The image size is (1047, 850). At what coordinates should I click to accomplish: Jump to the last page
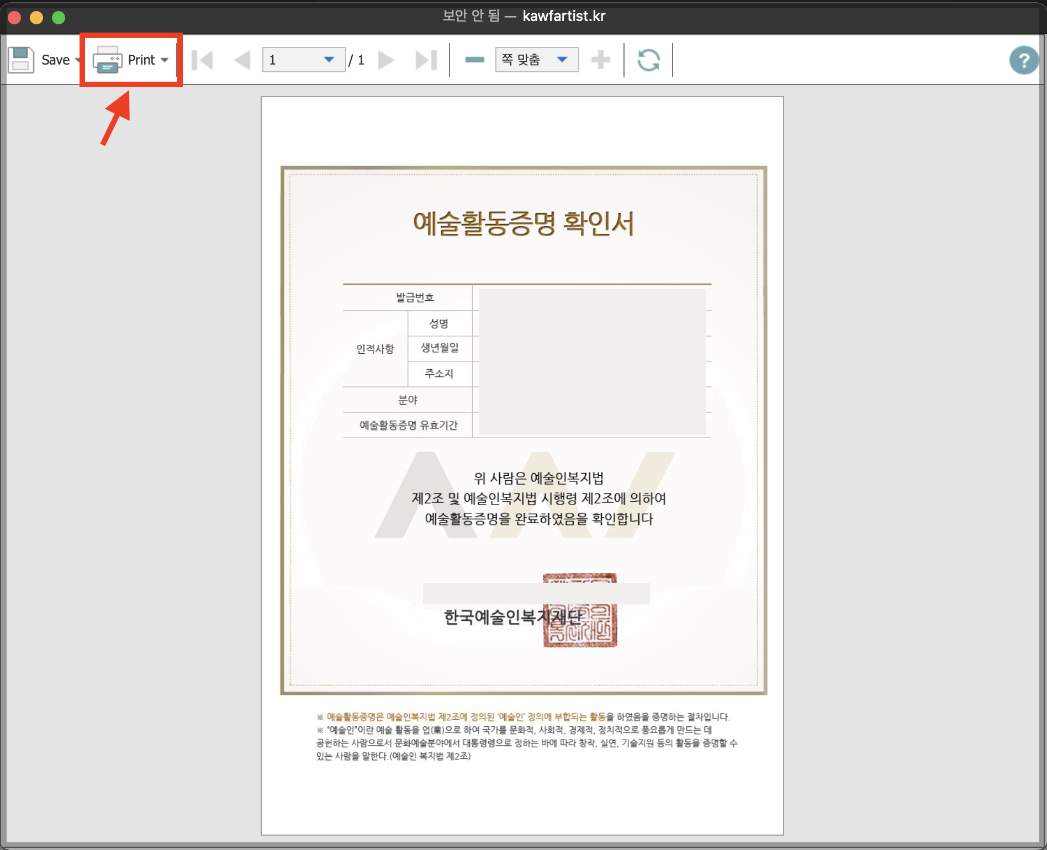pos(426,60)
